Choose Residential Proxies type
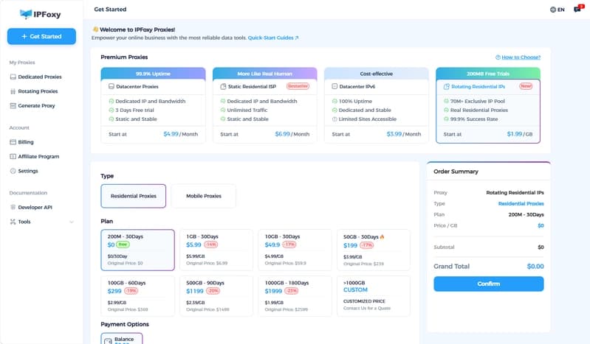 (133, 196)
